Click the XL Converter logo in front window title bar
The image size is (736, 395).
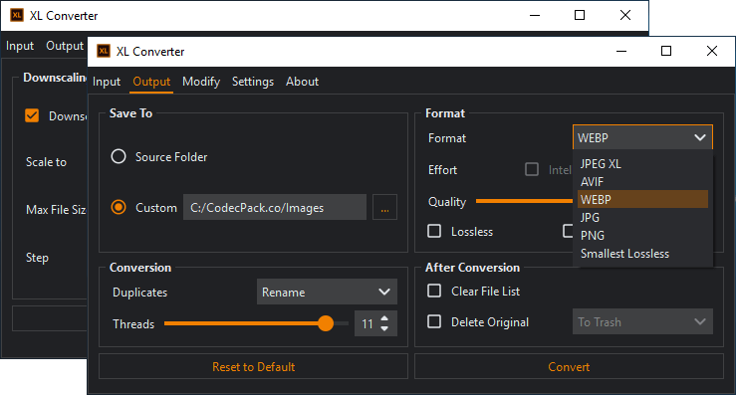[x=104, y=51]
